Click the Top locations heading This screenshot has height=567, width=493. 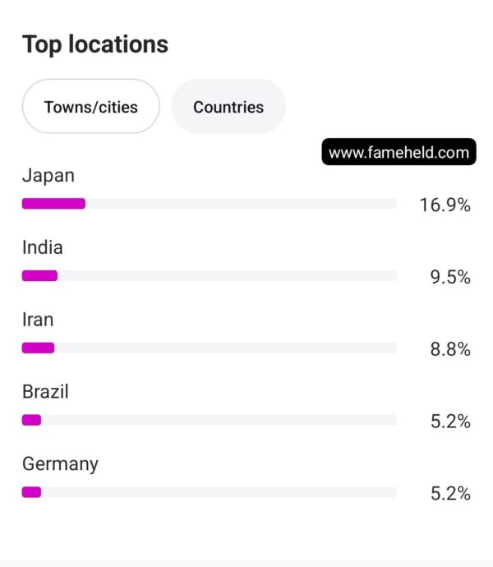pyautogui.click(x=95, y=44)
